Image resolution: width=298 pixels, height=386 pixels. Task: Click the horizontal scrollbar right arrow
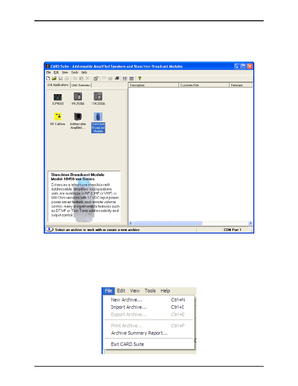[251, 223]
